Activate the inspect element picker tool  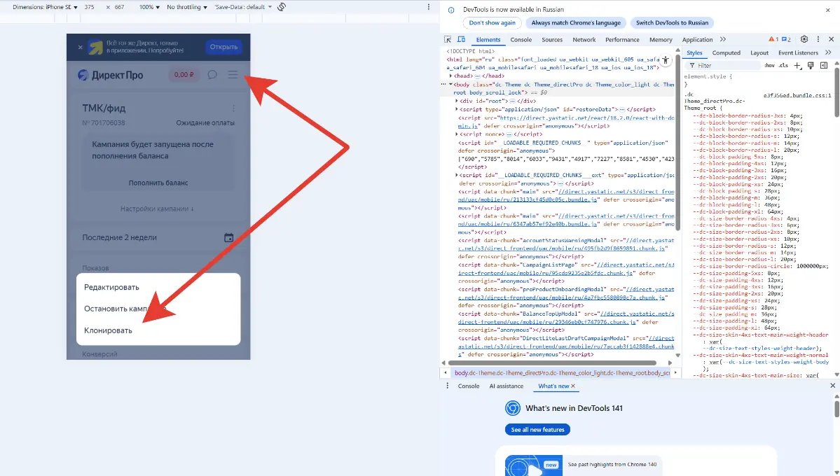tap(448, 40)
